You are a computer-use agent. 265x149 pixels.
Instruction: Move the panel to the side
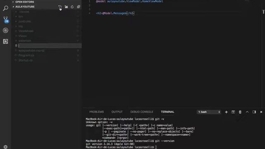(x=254, y=112)
